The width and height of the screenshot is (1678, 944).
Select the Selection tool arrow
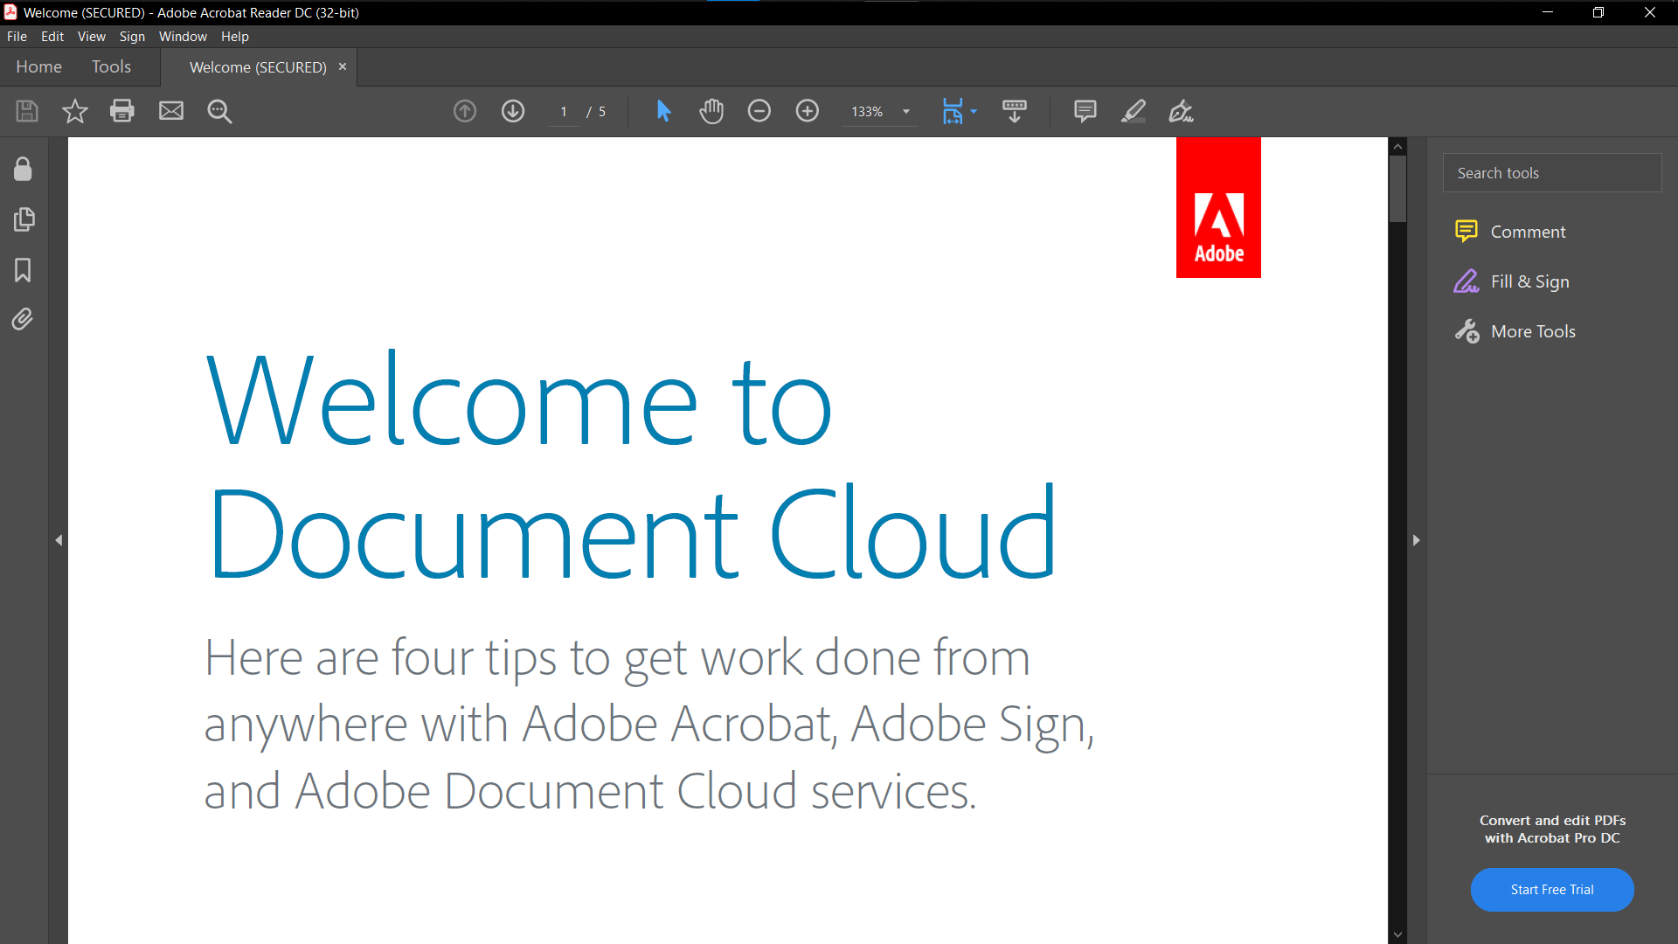click(x=662, y=111)
